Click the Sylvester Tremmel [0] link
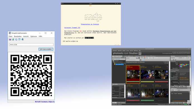The height and width of the screenshot is (109, 194). pos(72,28)
